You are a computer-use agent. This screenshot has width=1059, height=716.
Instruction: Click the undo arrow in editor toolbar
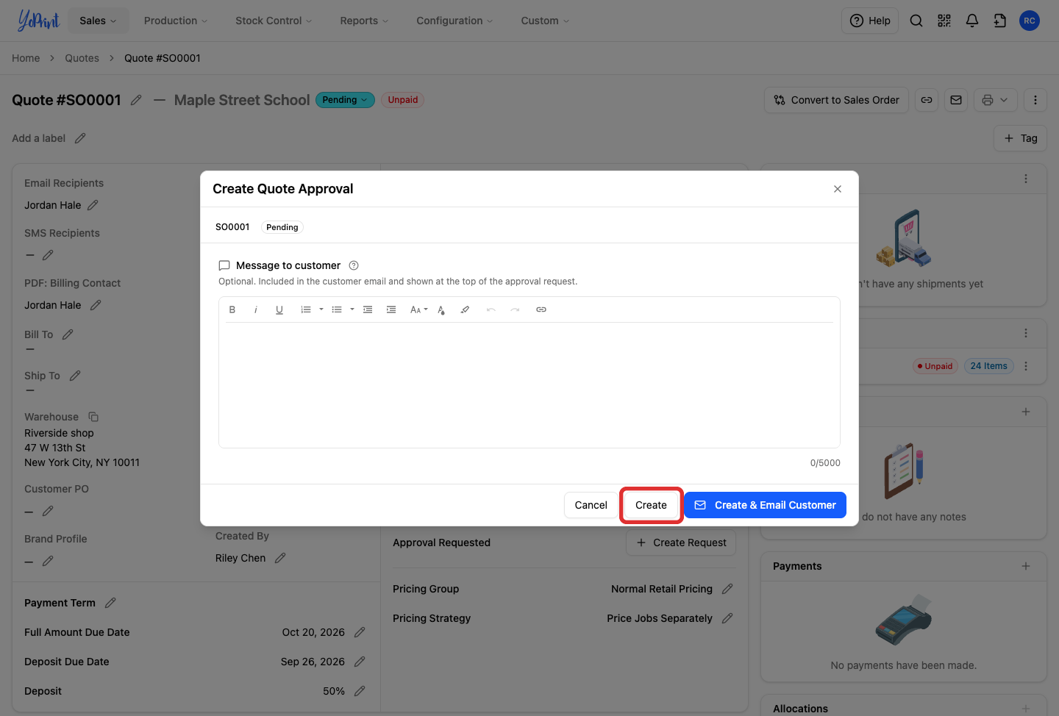coord(491,309)
